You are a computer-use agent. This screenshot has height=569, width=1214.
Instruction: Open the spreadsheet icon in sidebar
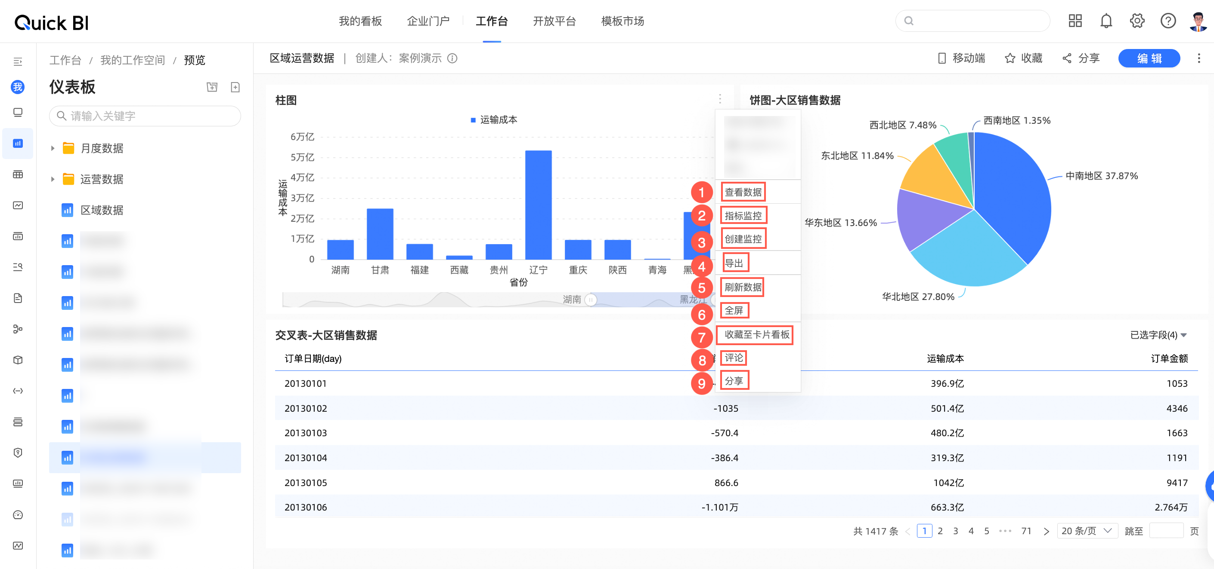pyautogui.click(x=18, y=174)
